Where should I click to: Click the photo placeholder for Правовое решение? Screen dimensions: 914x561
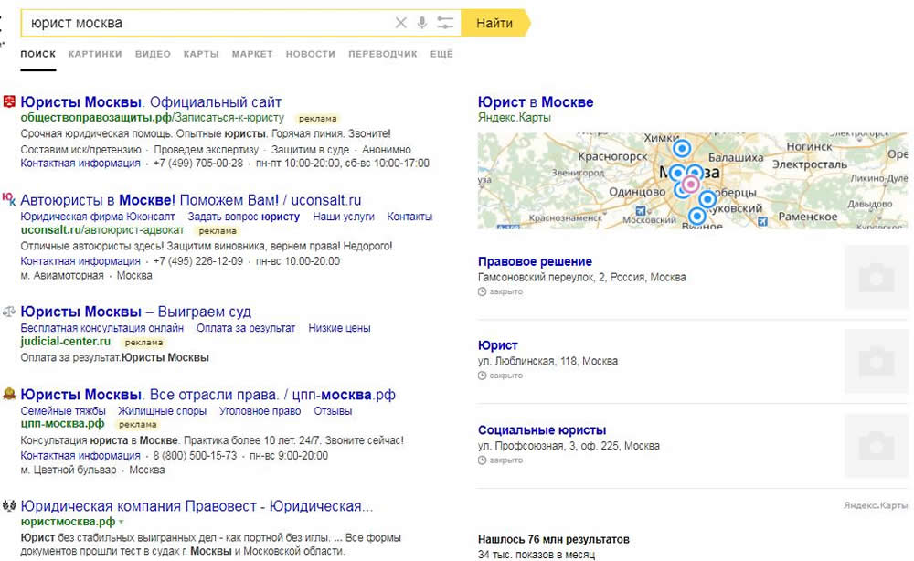(876, 277)
